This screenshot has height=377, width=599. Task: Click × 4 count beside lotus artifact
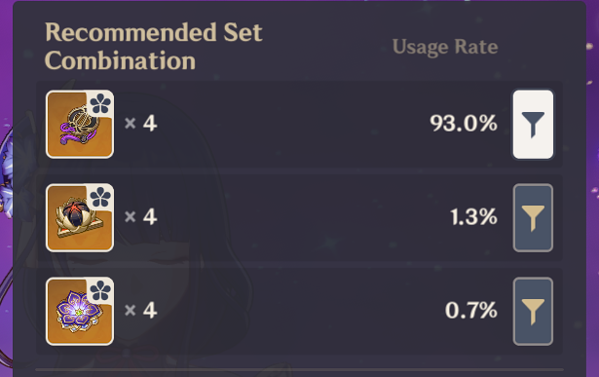[x=140, y=217]
